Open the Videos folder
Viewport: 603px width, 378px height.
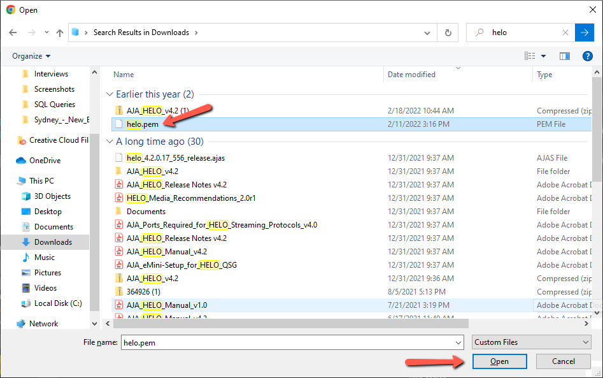pyautogui.click(x=45, y=288)
